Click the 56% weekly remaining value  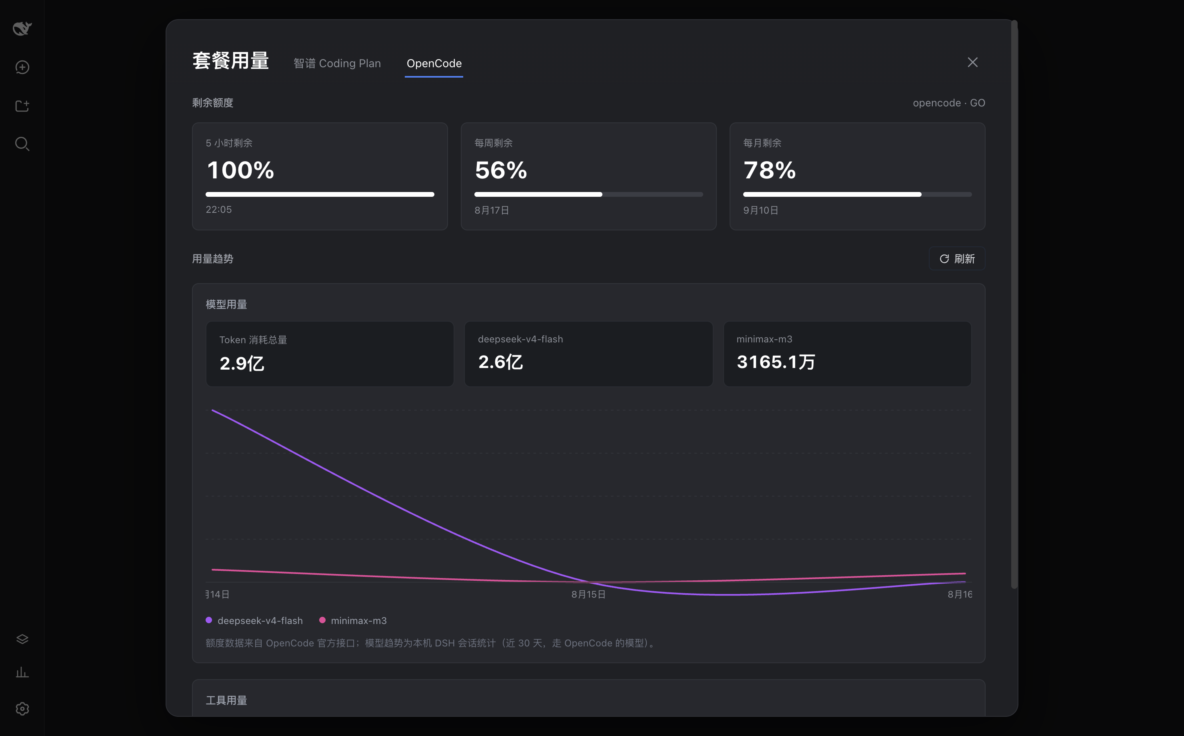(x=501, y=170)
